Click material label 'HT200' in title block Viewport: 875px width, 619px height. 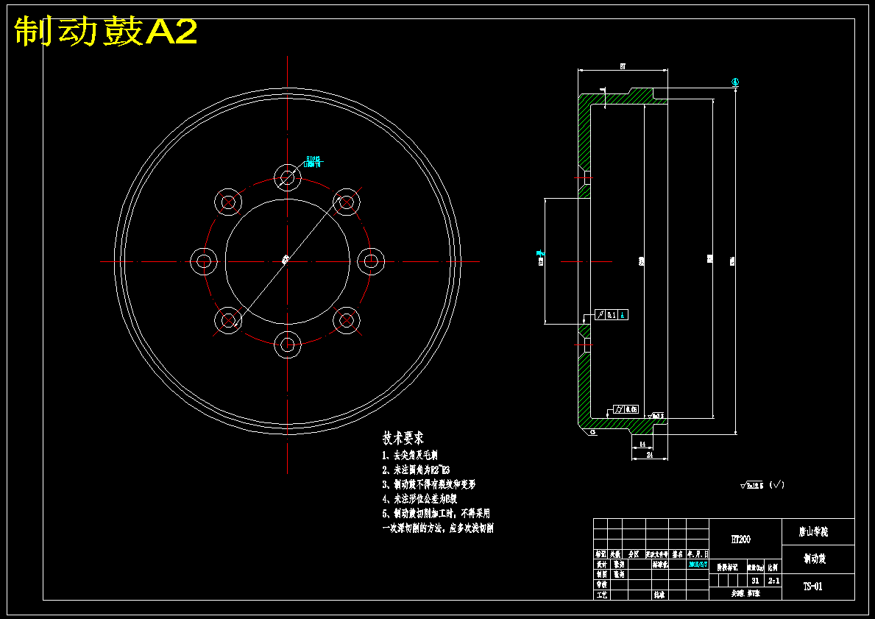click(741, 540)
